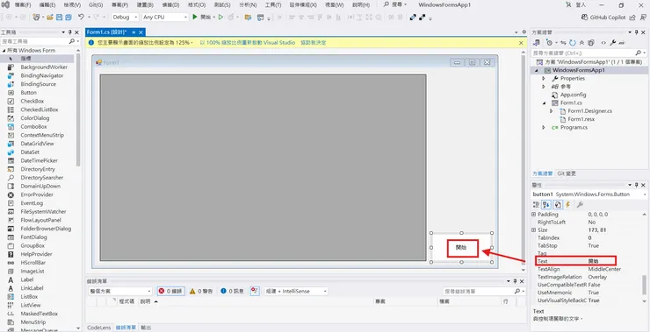
Task: Click the Events lightning bolt icon
Action: [568, 205]
